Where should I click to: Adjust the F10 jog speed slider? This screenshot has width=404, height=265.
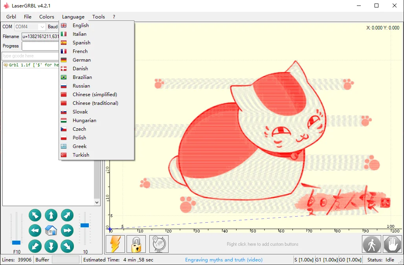click(16, 242)
